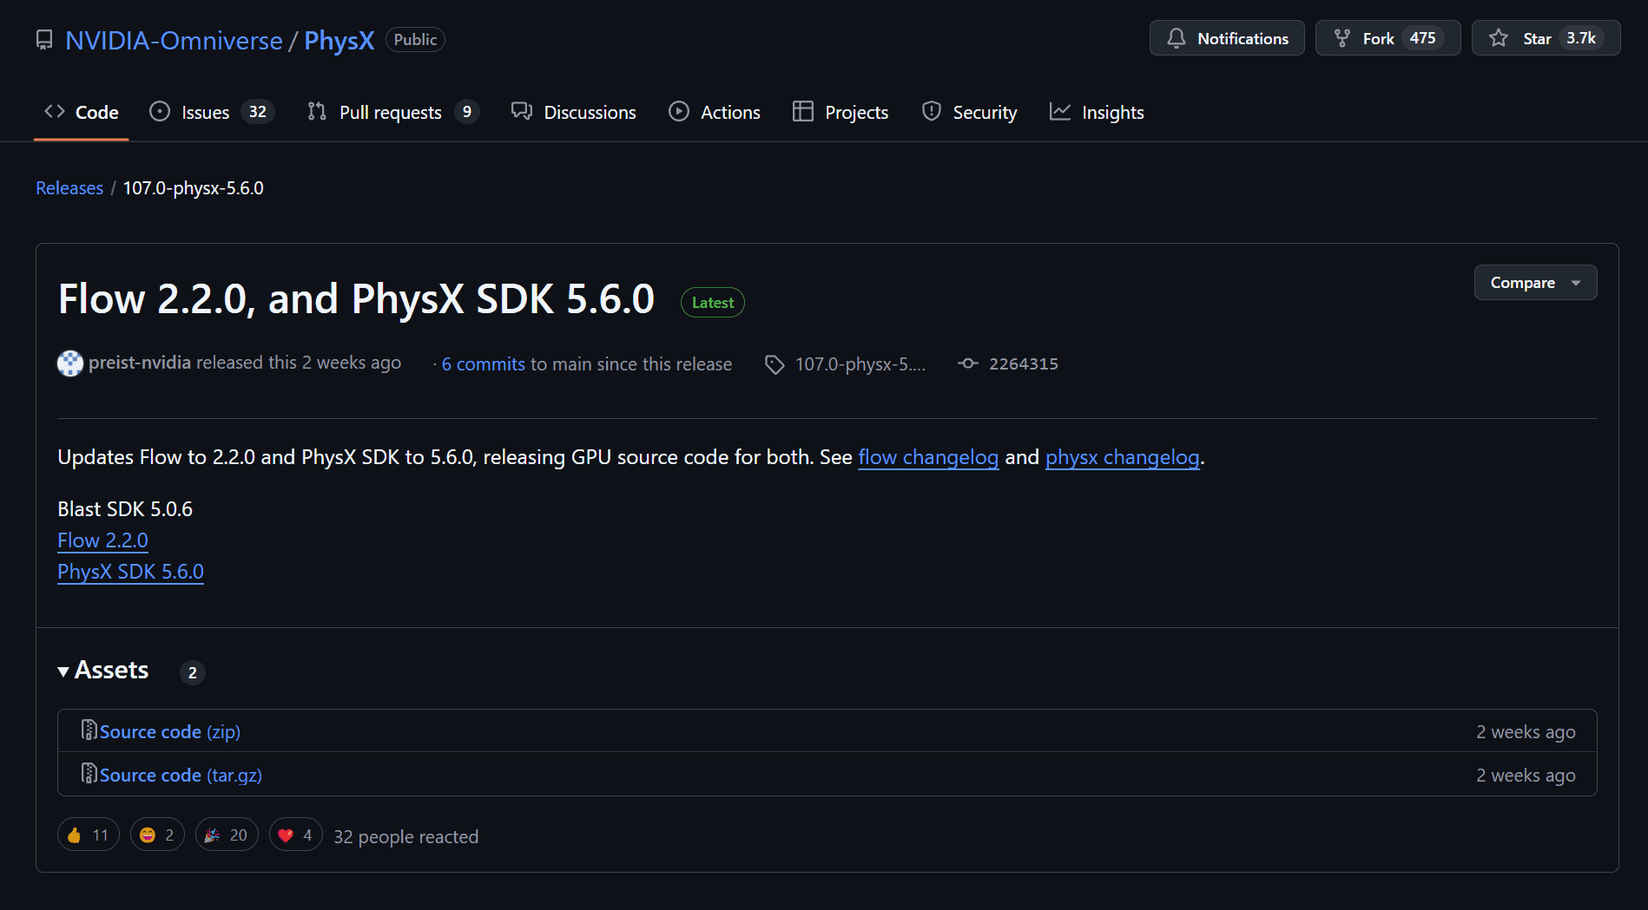
Task: Click the Pull requests branch icon
Action: point(317,111)
